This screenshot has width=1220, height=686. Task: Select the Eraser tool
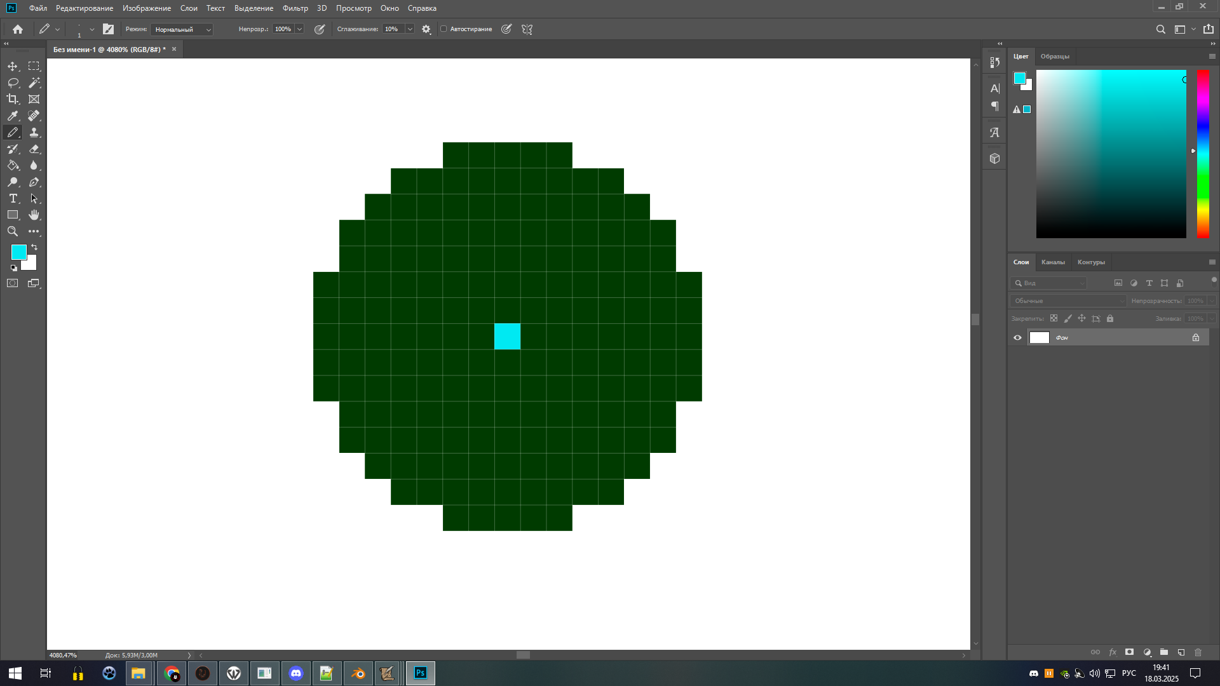click(x=34, y=149)
